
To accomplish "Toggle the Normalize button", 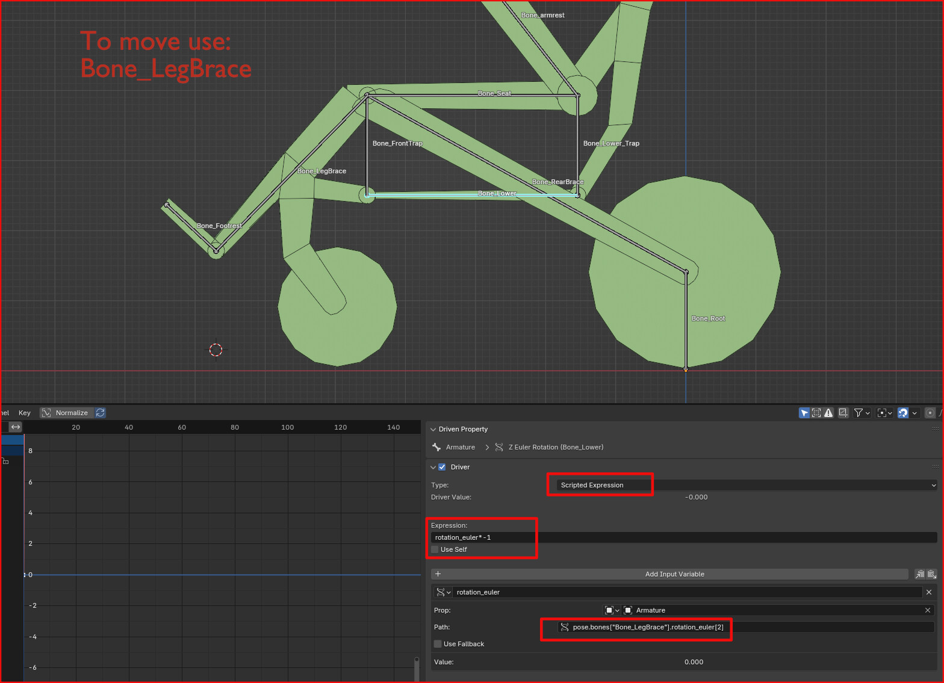I will click(x=66, y=413).
